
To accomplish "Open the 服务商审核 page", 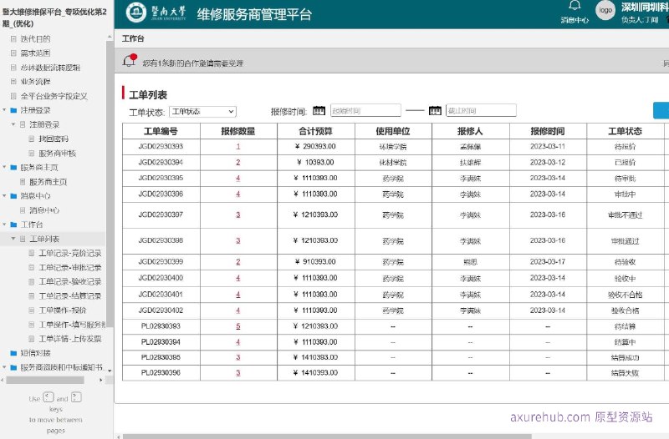I will pyautogui.click(x=57, y=154).
